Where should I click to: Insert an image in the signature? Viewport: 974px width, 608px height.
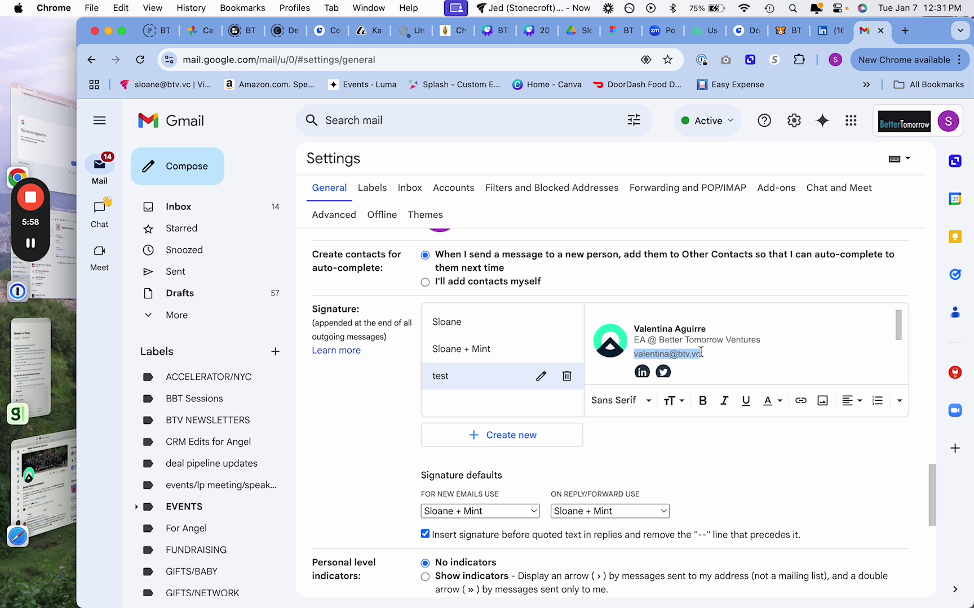(822, 400)
